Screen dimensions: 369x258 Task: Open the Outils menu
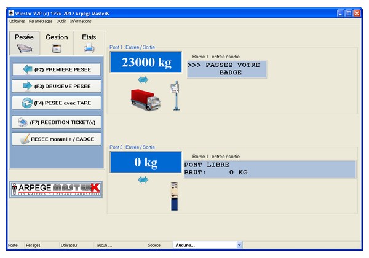(x=61, y=21)
